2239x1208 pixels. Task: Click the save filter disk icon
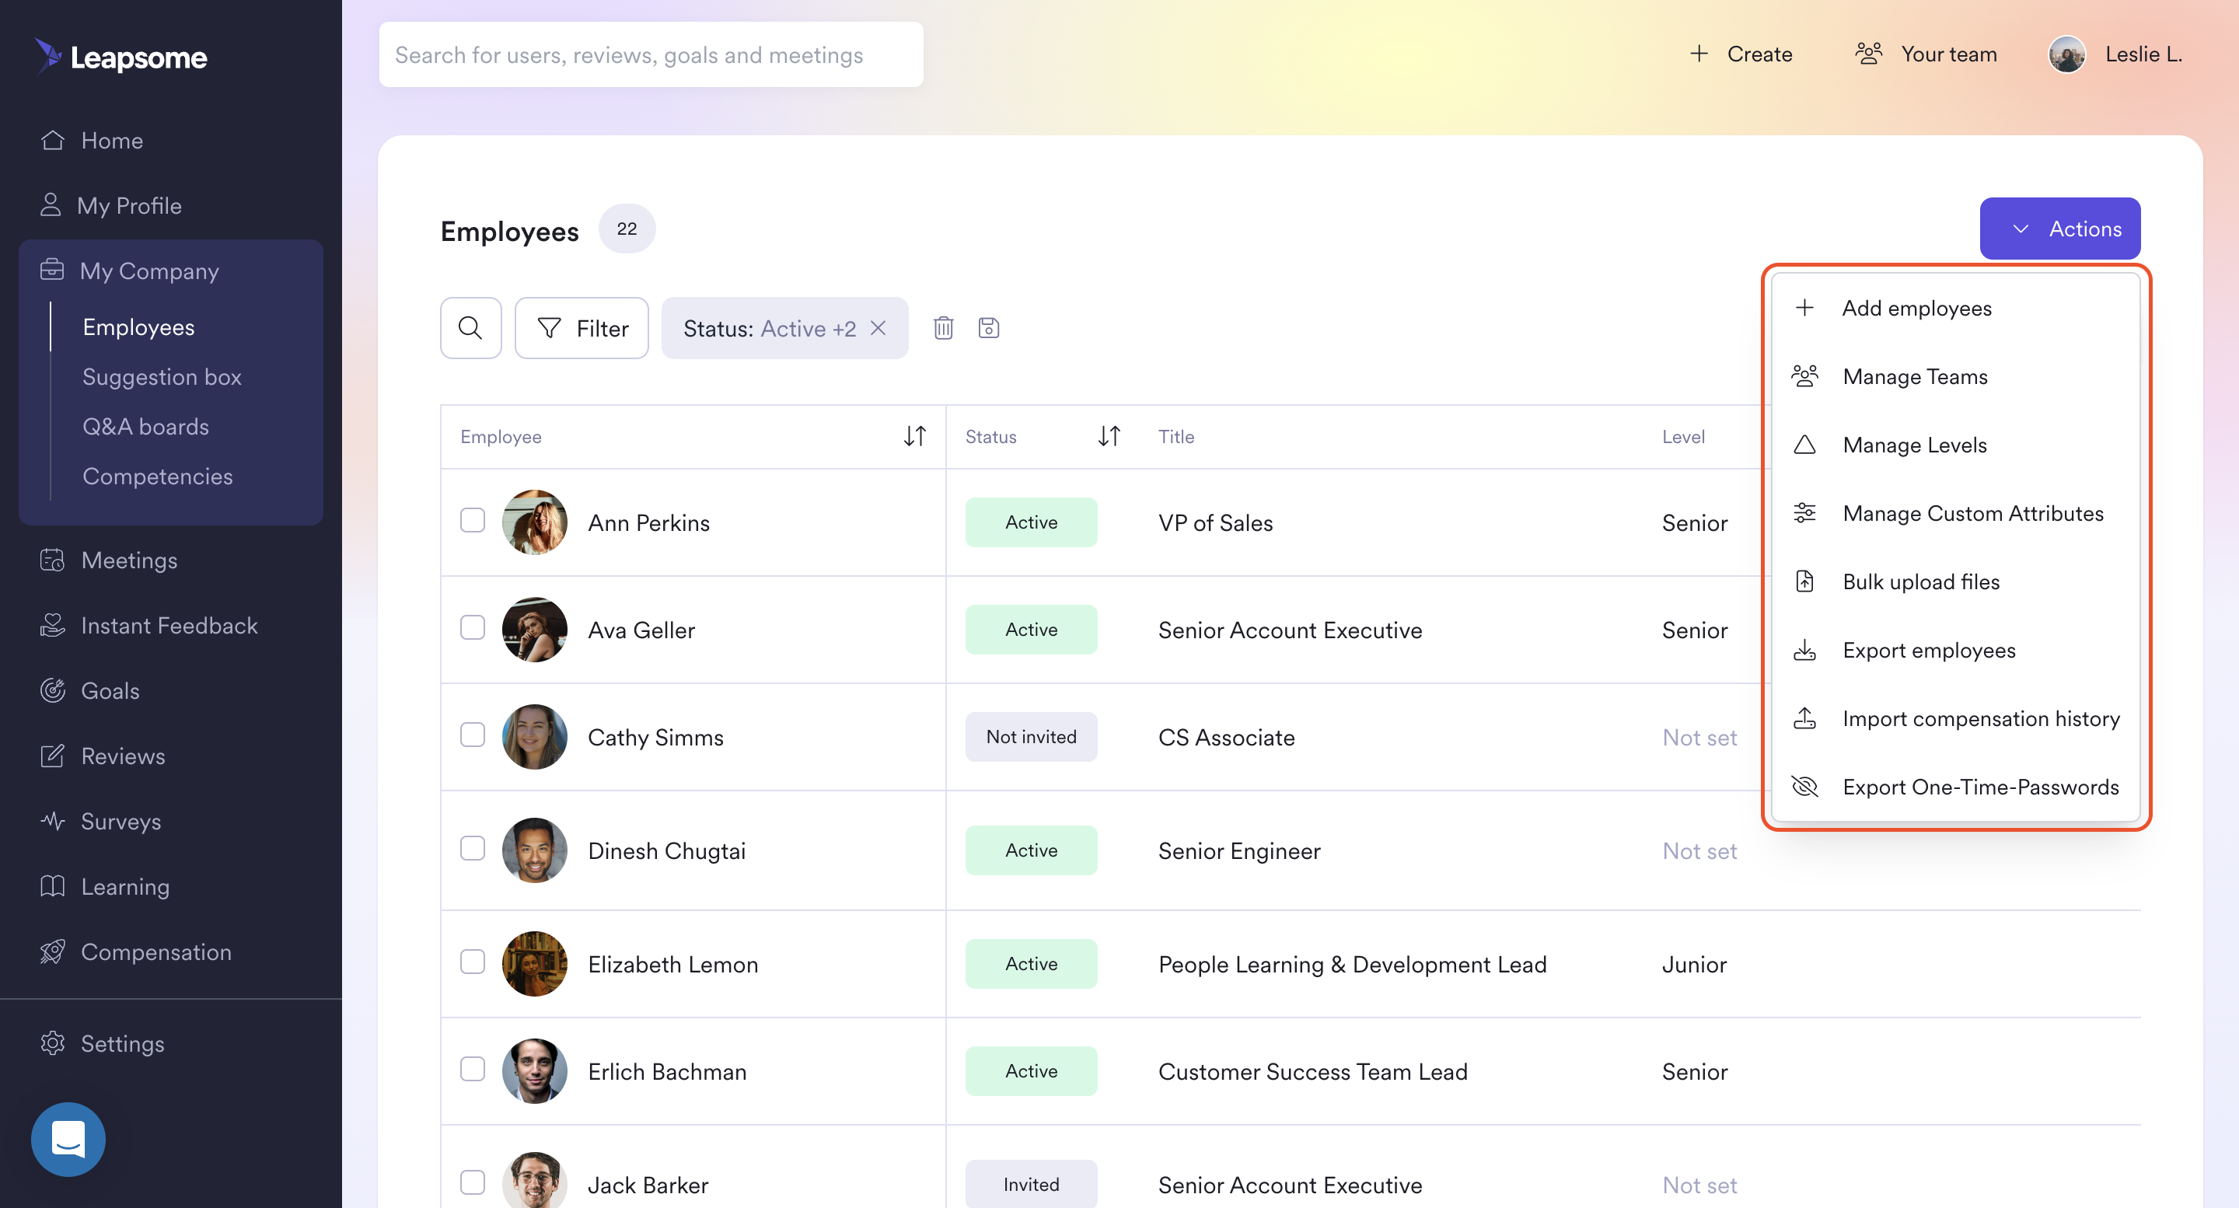tap(988, 327)
